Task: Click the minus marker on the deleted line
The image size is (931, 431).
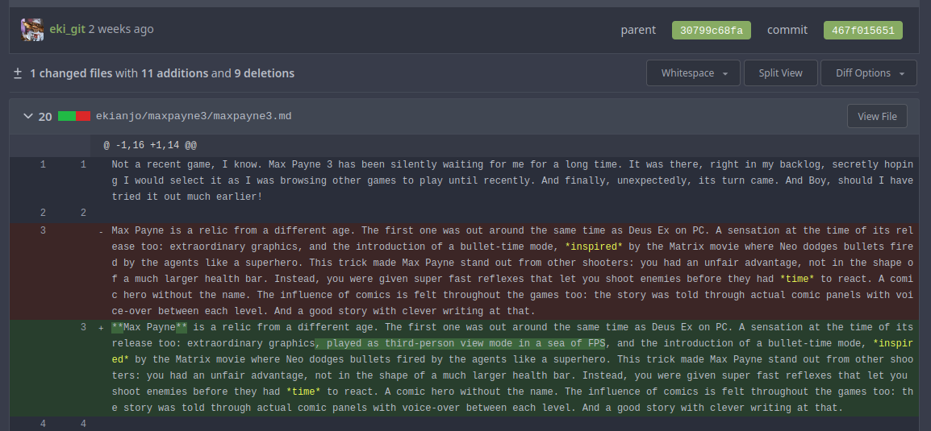Action: [x=101, y=231]
